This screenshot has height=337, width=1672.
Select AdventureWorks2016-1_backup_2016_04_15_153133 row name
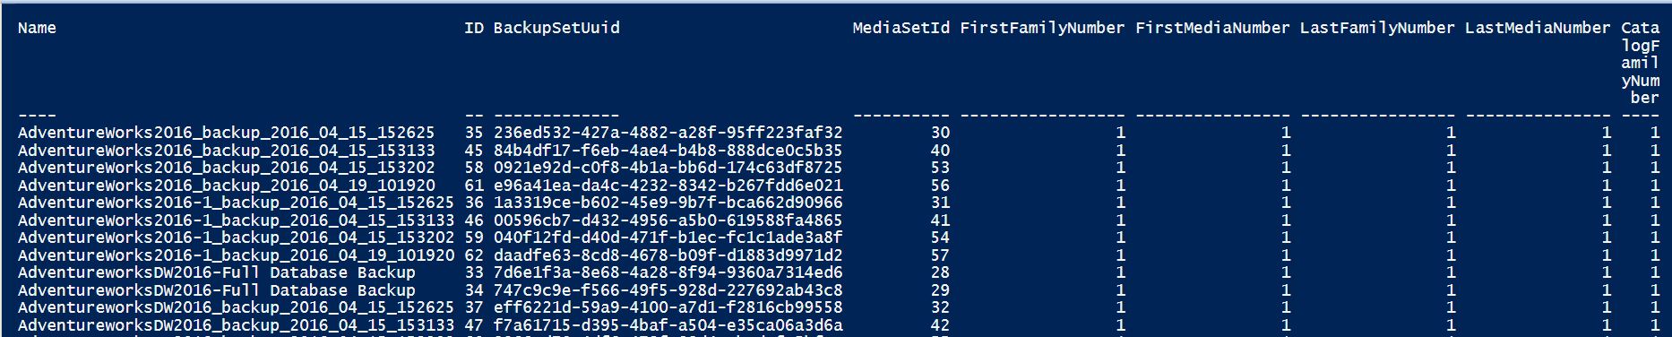tap(236, 220)
